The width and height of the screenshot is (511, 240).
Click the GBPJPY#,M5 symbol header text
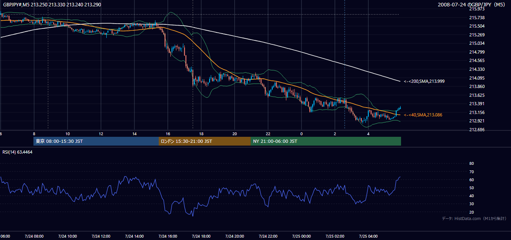click(x=52, y=4)
